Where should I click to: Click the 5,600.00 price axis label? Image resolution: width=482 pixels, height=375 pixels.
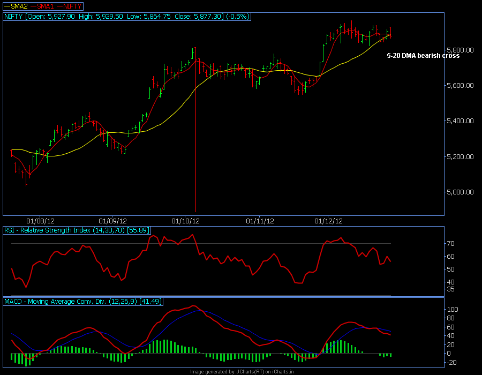[460, 86]
